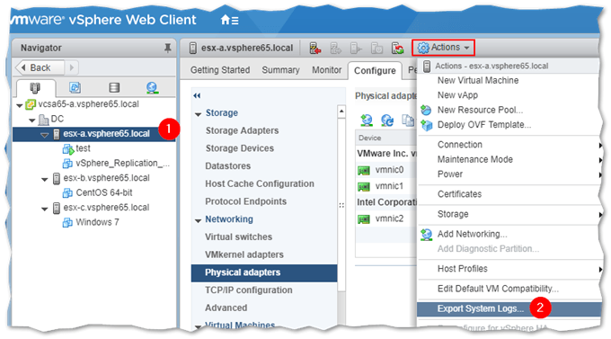Open the Actions dropdown menu

444,48
